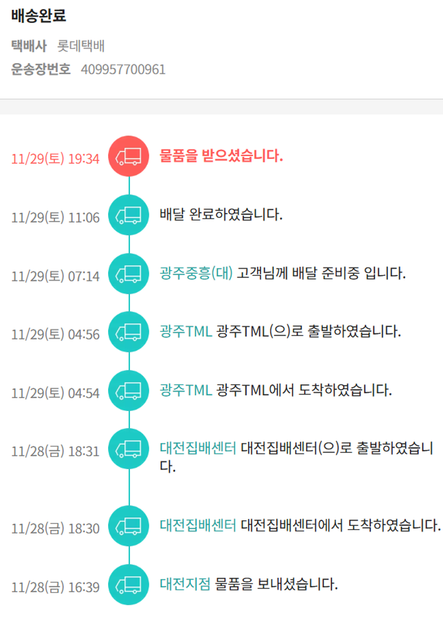Click the truck icon beside 배달 완료하였습니다
Image resolution: width=443 pixels, height=618 pixels.
(129, 215)
